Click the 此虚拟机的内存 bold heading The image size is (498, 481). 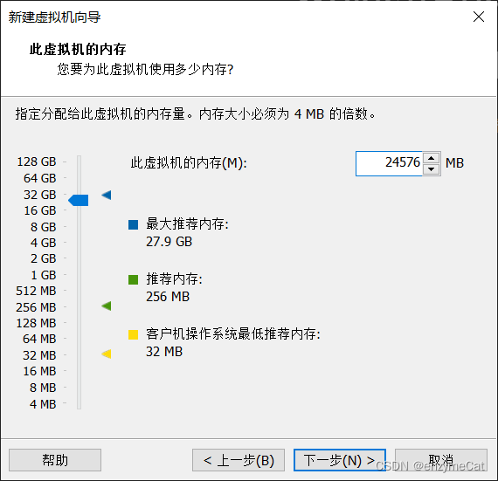coord(78,49)
